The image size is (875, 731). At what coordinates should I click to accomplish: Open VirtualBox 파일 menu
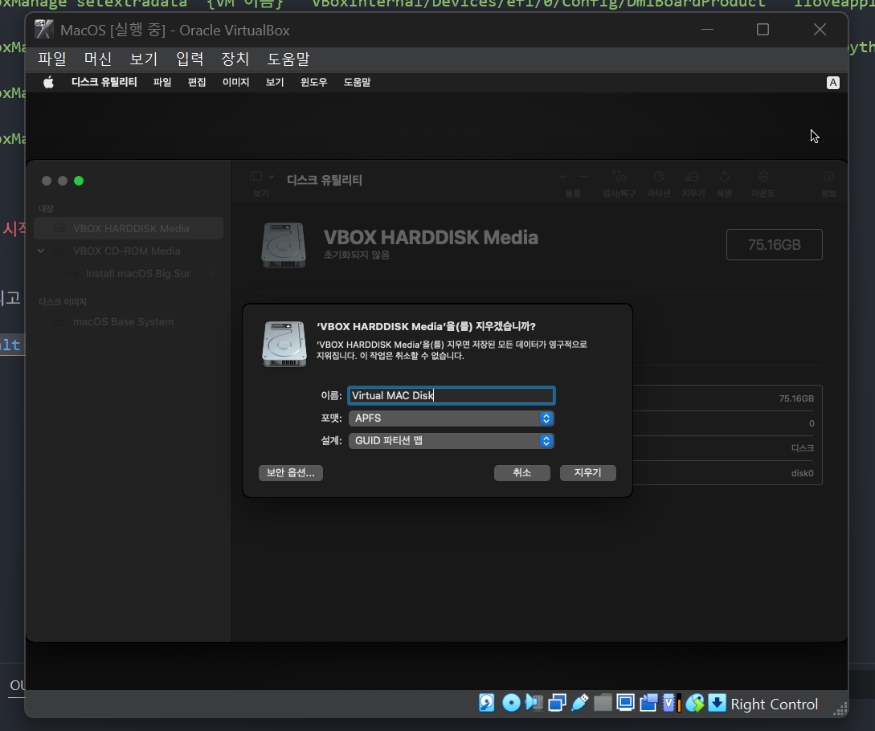[52, 59]
